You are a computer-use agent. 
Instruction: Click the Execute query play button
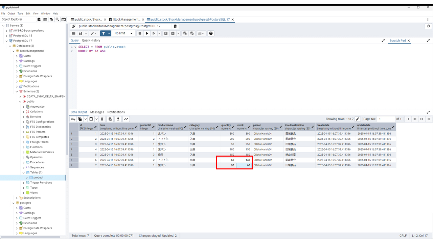coord(147,33)
